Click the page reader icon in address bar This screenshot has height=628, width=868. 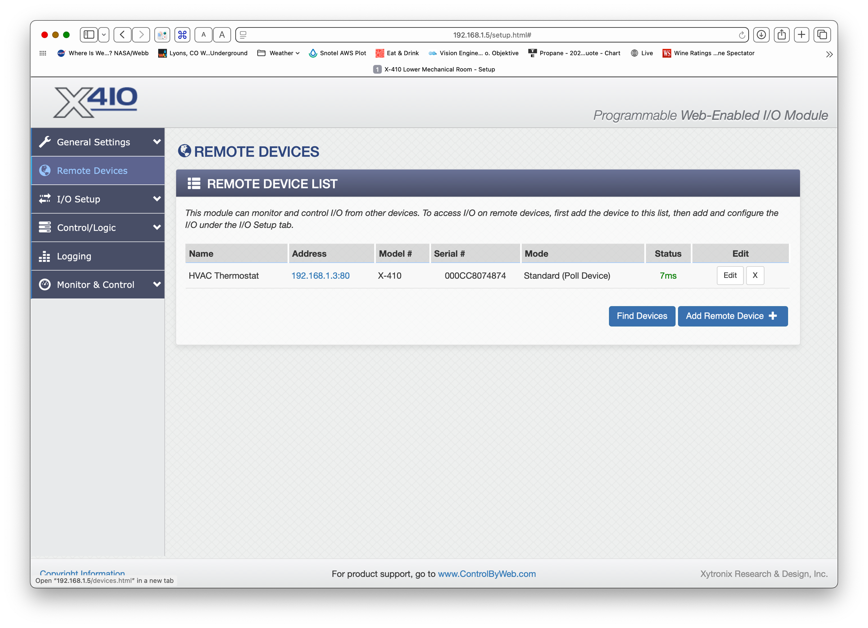point(243,35)
